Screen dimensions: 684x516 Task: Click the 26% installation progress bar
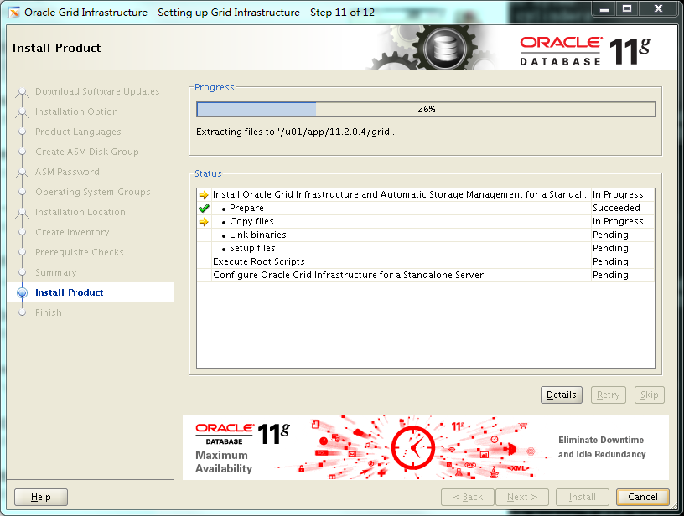[x=426, y=110]
